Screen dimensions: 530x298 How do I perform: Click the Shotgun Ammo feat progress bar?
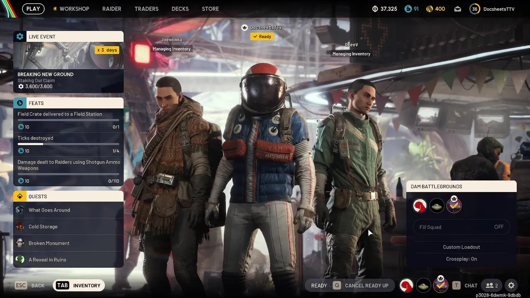(x=68, y=174)
